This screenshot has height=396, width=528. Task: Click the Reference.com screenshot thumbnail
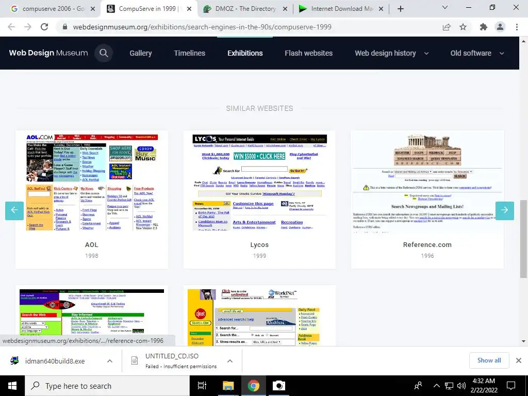427,183
